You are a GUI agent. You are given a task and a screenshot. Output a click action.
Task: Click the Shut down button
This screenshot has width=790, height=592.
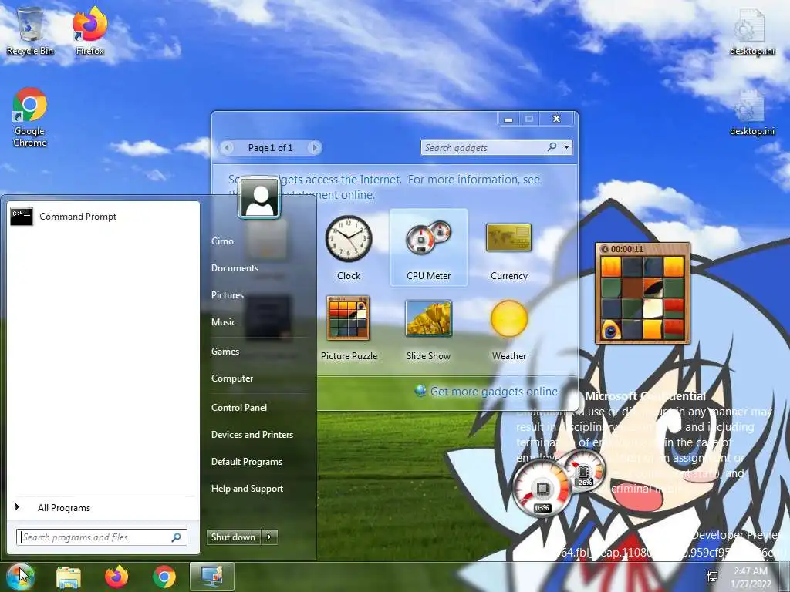pos(234,537)
